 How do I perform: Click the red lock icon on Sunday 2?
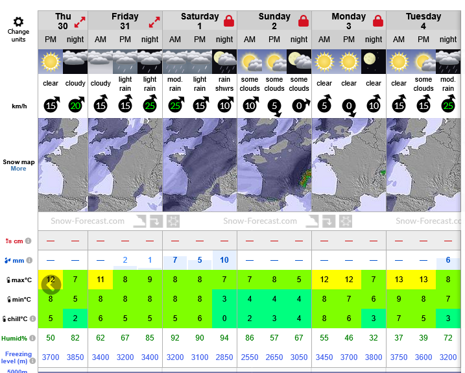304,21
